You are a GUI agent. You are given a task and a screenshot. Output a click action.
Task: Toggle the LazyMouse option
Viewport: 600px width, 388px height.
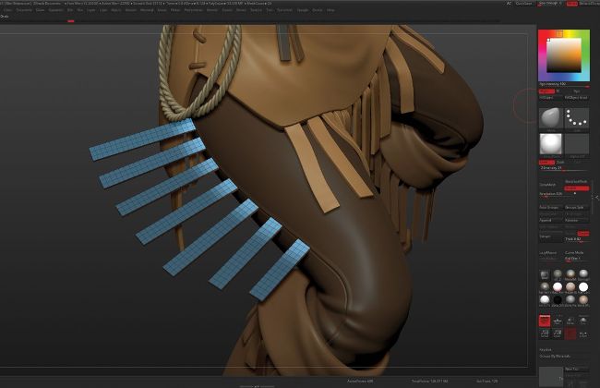(x=547, y=250)
